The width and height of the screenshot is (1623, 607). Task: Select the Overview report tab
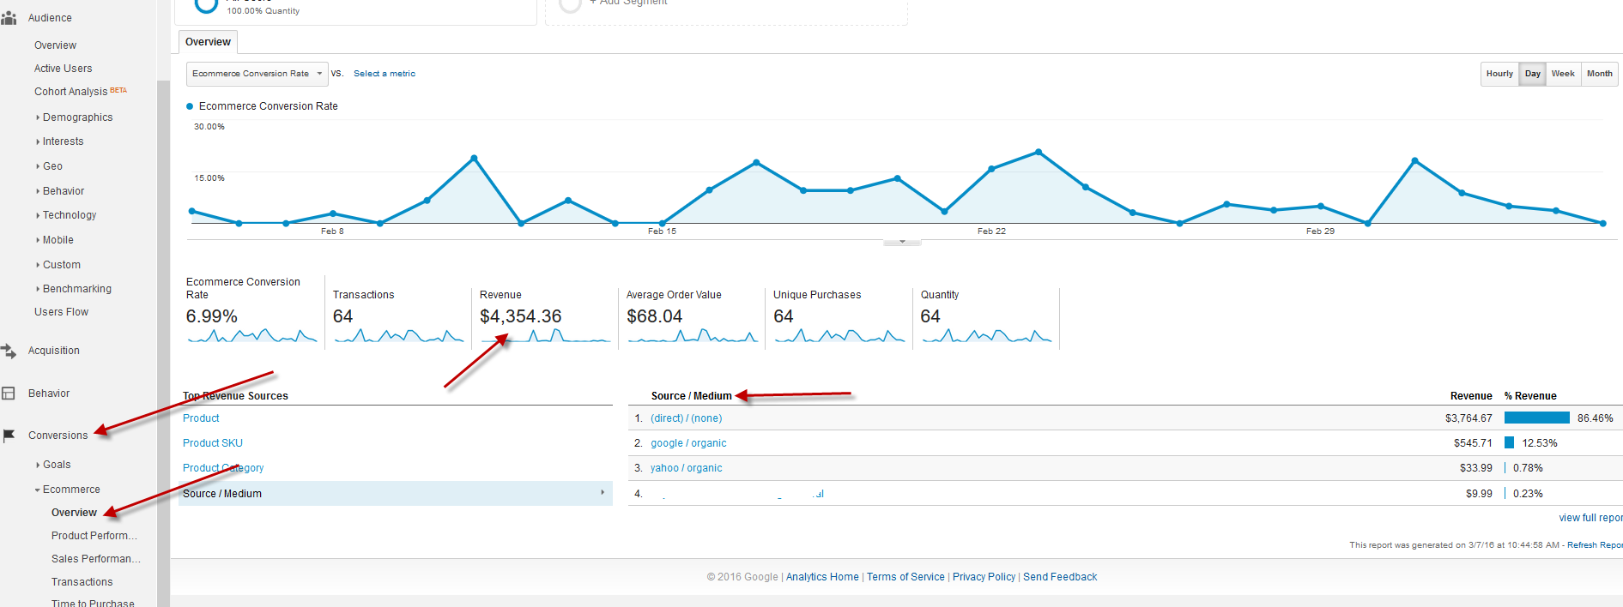tap(208, 42)
